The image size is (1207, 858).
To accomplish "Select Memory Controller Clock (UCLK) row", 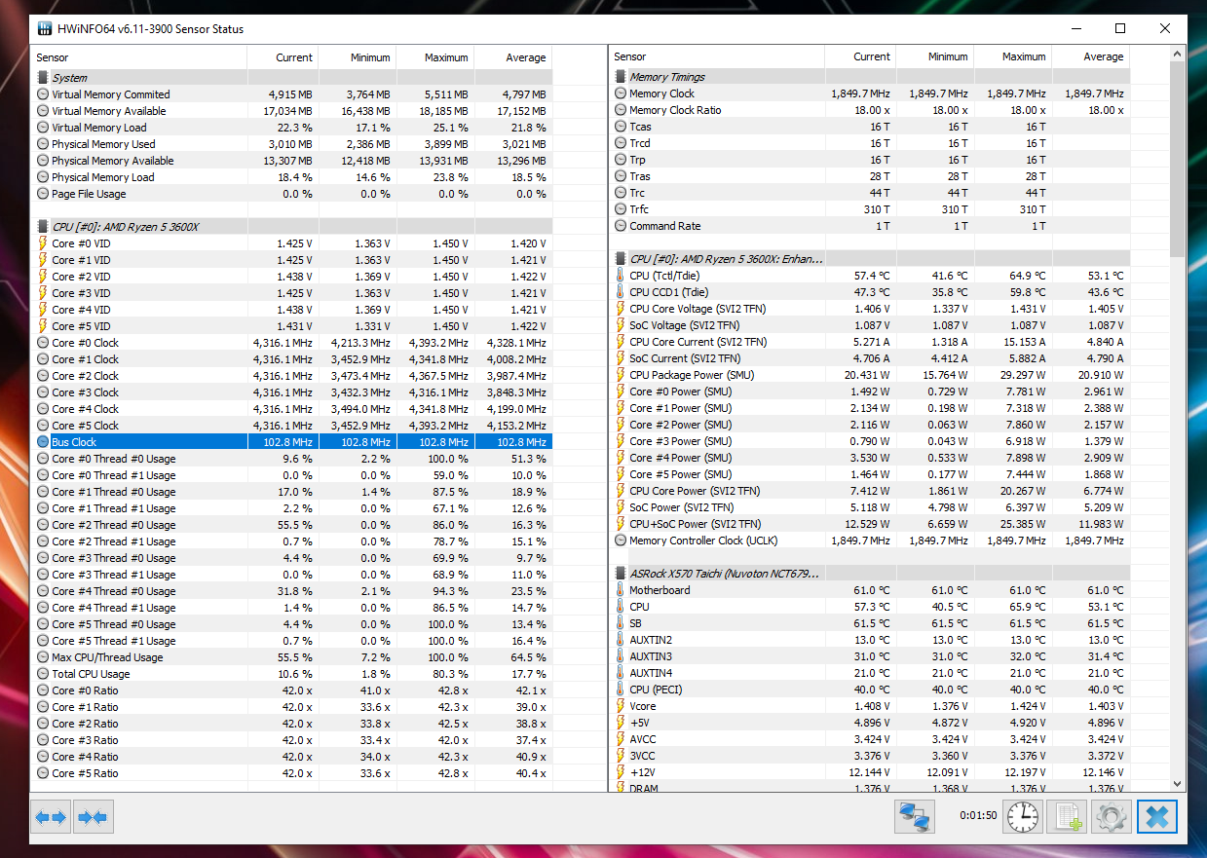I will pyautogui.click(x=870, y=541).
